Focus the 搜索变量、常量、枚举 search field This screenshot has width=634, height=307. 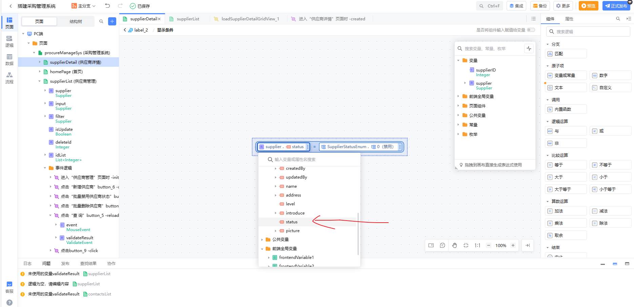pyautogui.click(x=489, y=48)
